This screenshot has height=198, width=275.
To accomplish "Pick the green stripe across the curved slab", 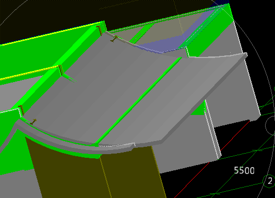I will point(138,102).
